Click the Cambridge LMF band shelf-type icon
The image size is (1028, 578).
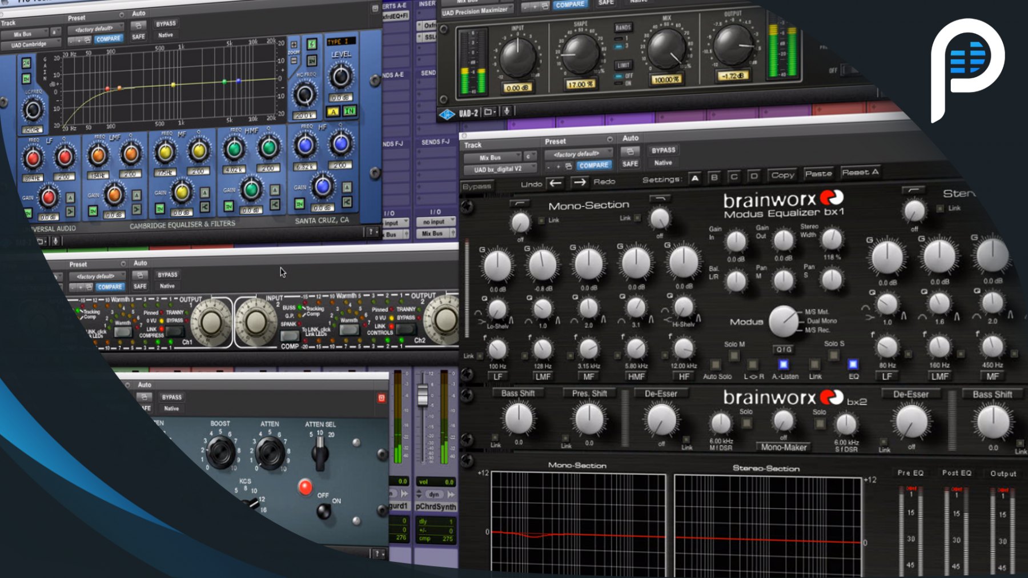coord(136,210)
